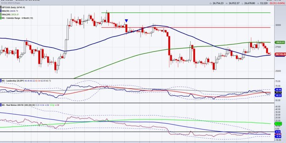Viewport: 286px width, 143px height.
Task: Click the 45.00 Real Motion axis label
Action: click(278, 106)
